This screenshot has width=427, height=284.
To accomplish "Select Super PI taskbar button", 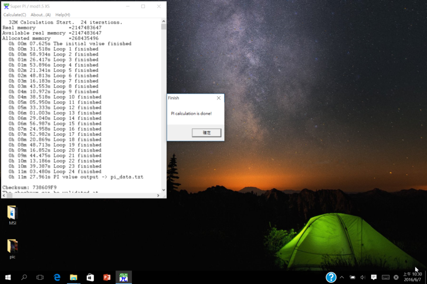I will click(x=123, y=277).
